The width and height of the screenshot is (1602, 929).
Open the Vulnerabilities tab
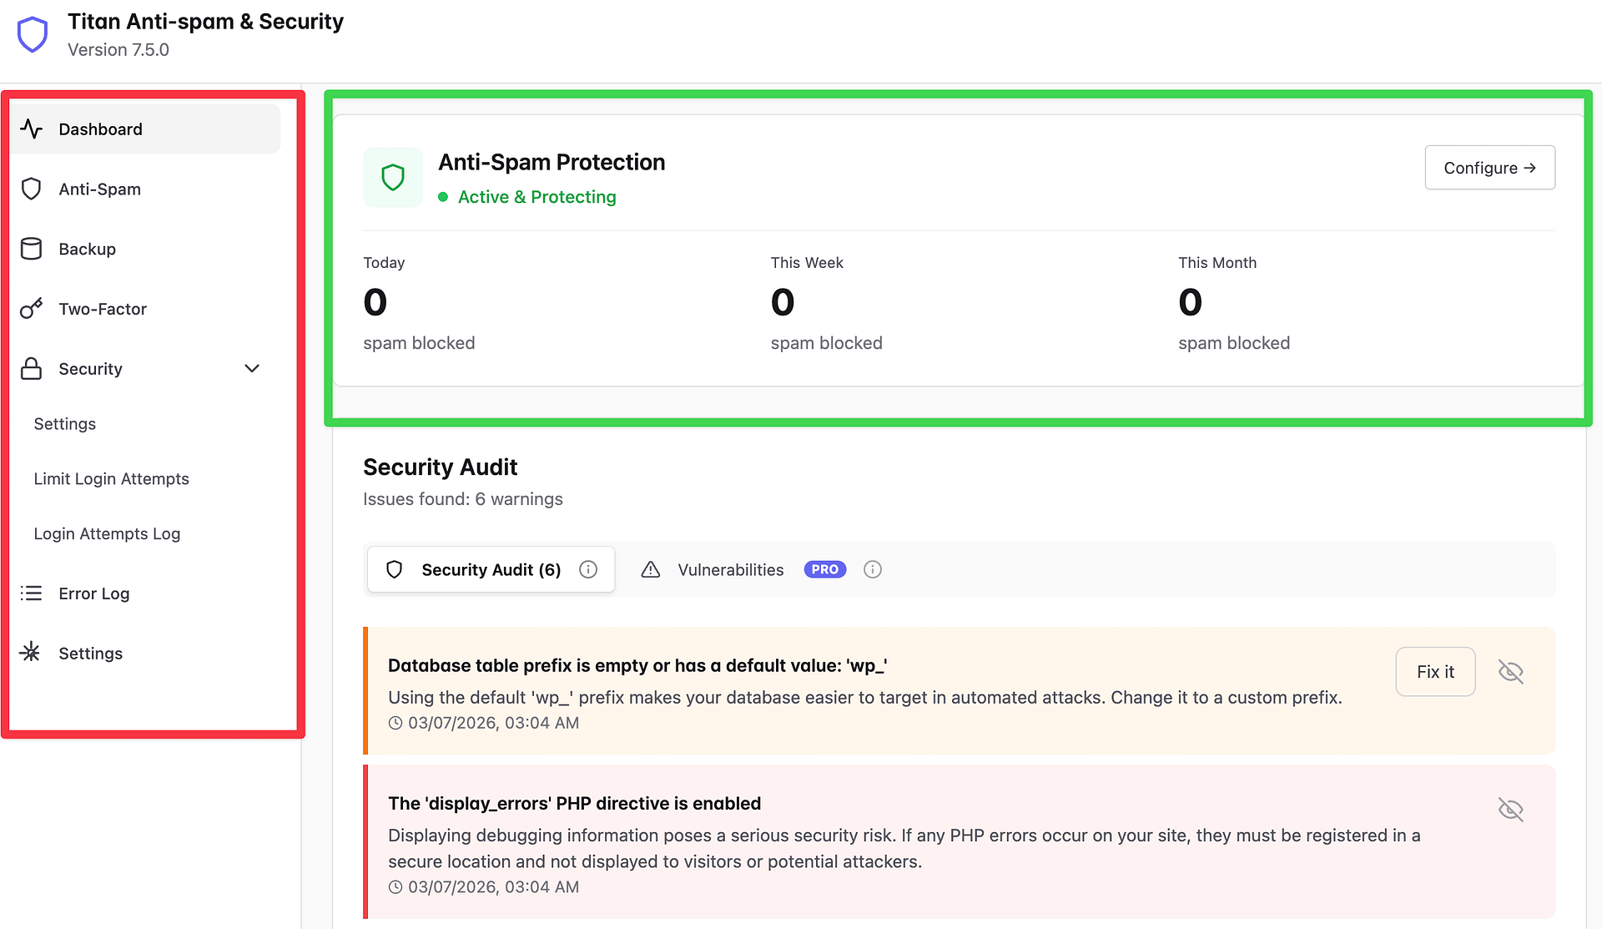tap(730, 569)
